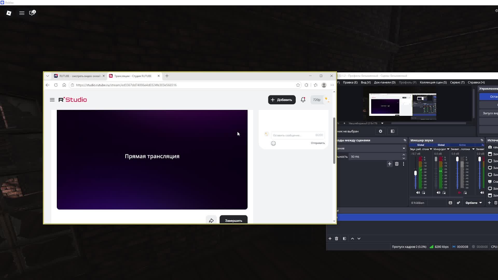Mute the Звук раб. стола channel

pyautogui.click(x=418, y=193)
